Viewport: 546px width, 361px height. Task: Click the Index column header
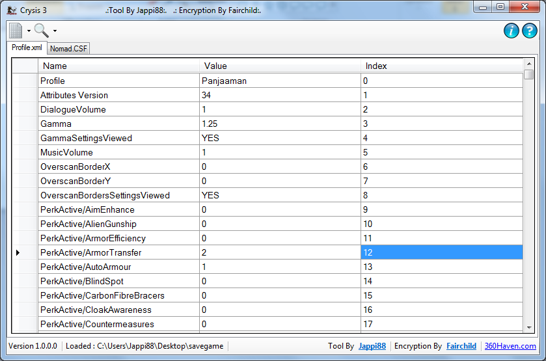(441, 66)
